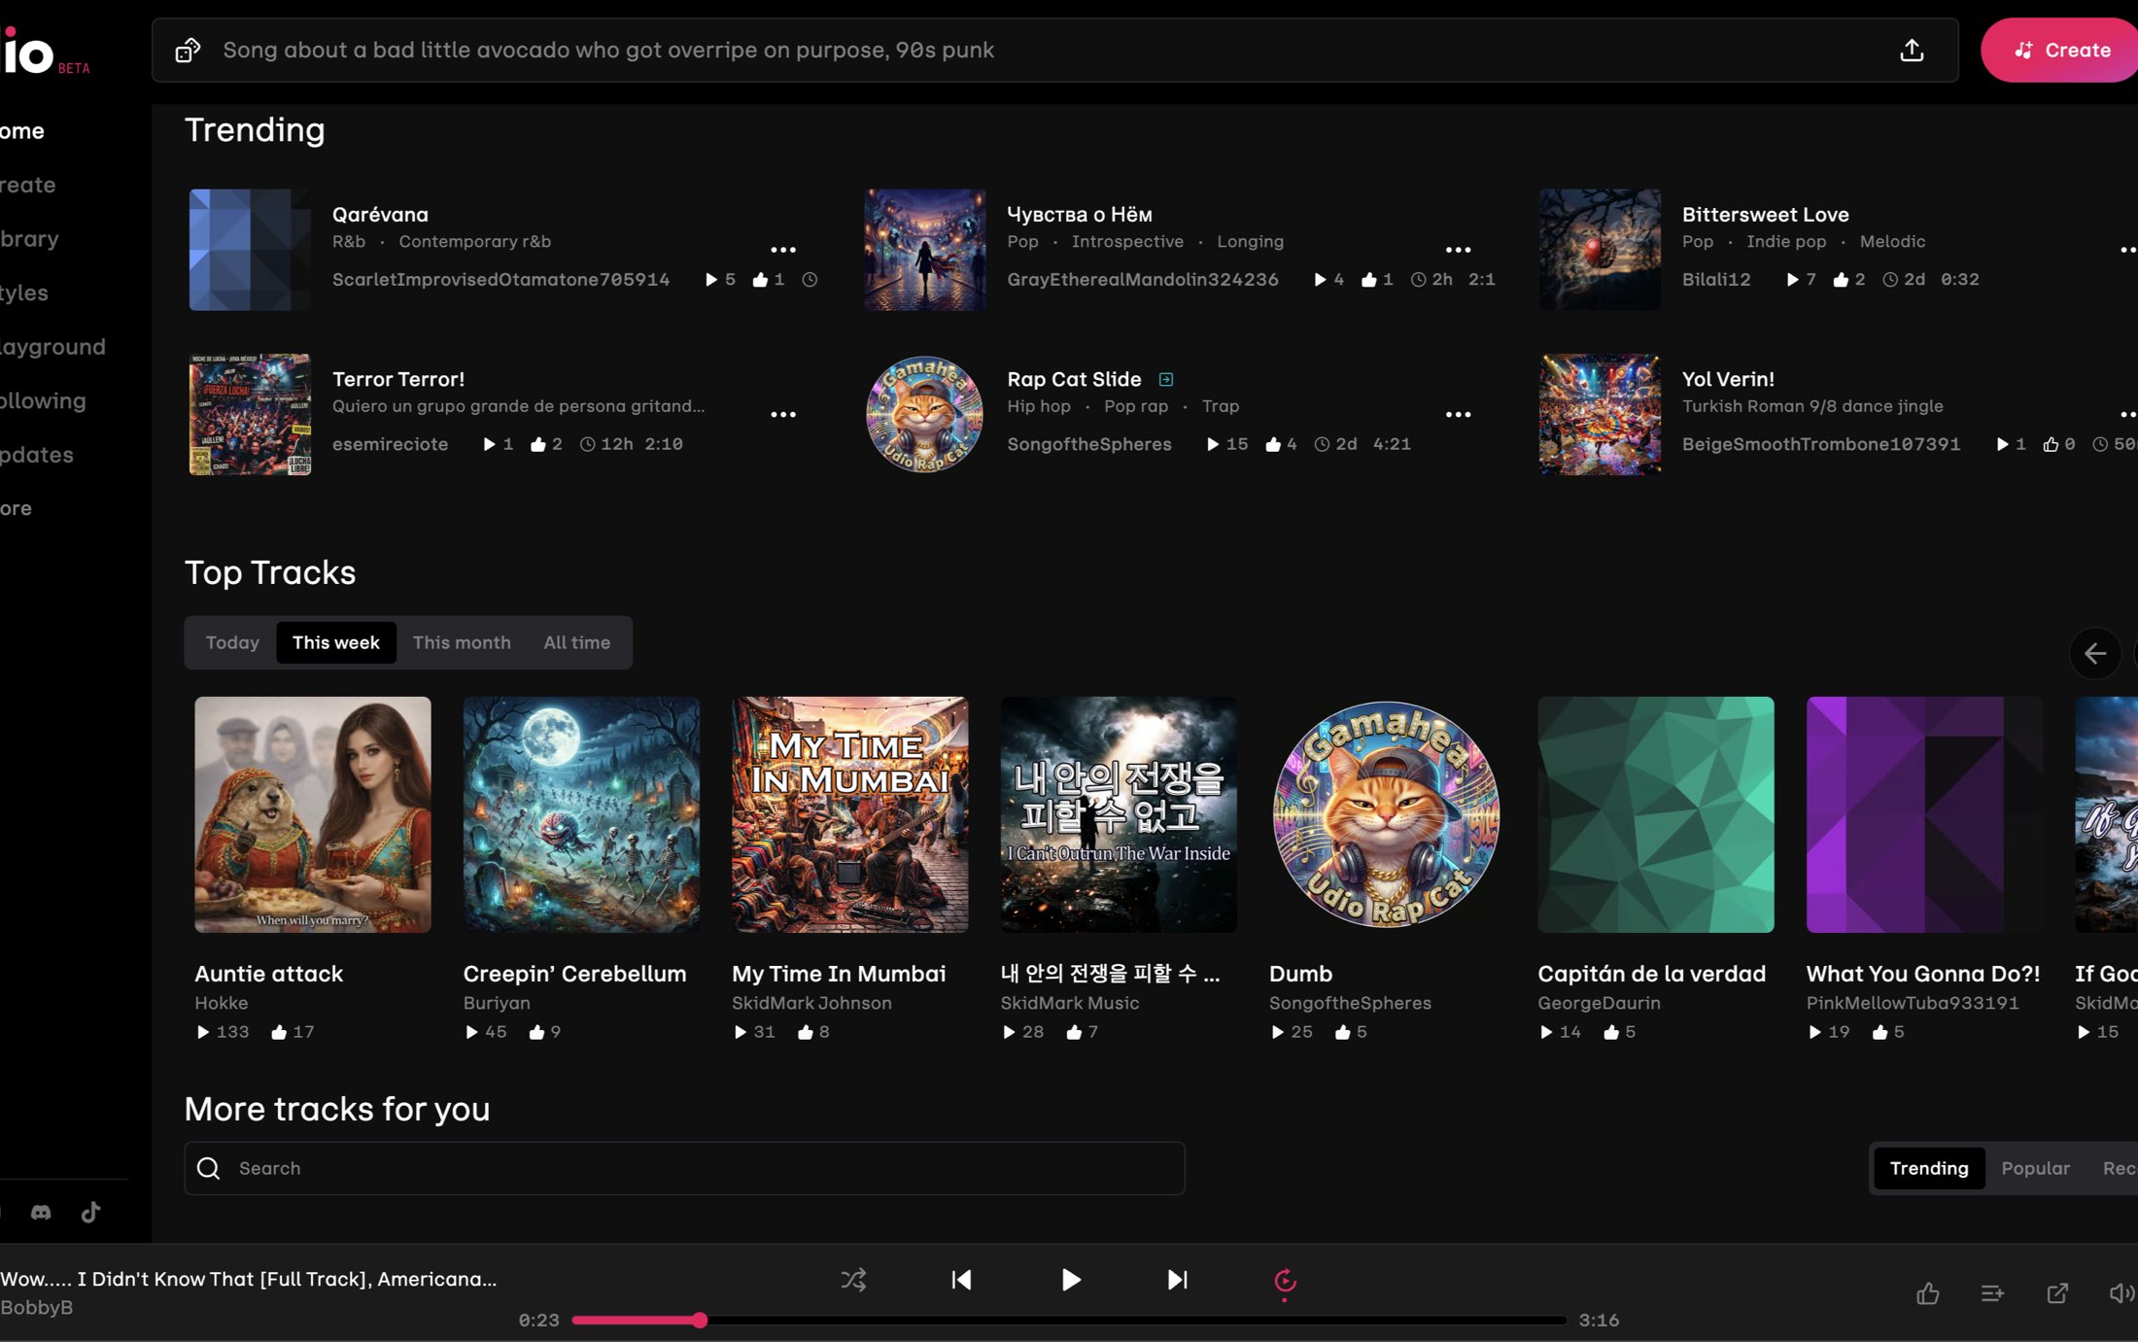This screenshot has height=1342, width=2138.
Task: Click the Dumb track title
Action: [x=1300, y=974]
